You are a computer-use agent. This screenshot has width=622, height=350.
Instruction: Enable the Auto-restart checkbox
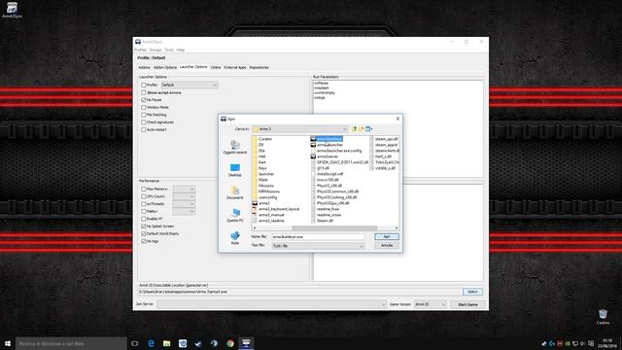point(144,129)
